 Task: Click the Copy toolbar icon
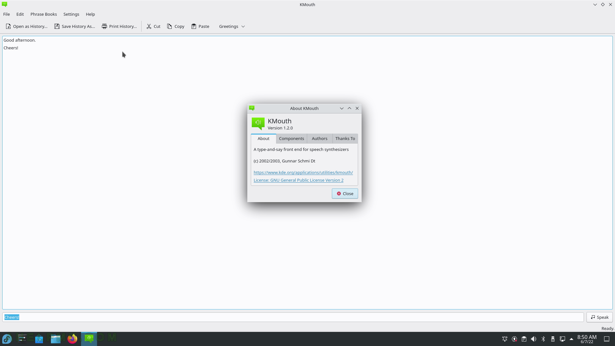pos(169,26)
